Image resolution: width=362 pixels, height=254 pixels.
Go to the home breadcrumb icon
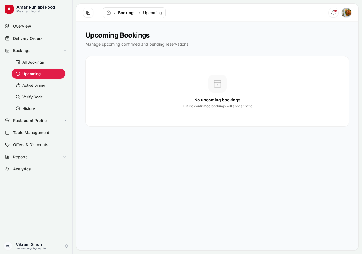[x=109, y=13]
